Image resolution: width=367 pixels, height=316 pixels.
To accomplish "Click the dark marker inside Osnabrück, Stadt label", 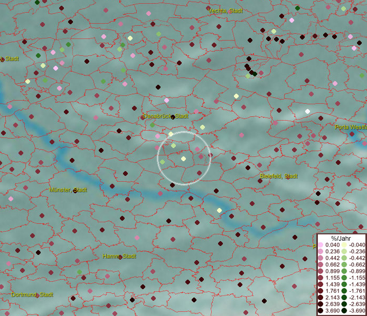I will tap(173, 117).
